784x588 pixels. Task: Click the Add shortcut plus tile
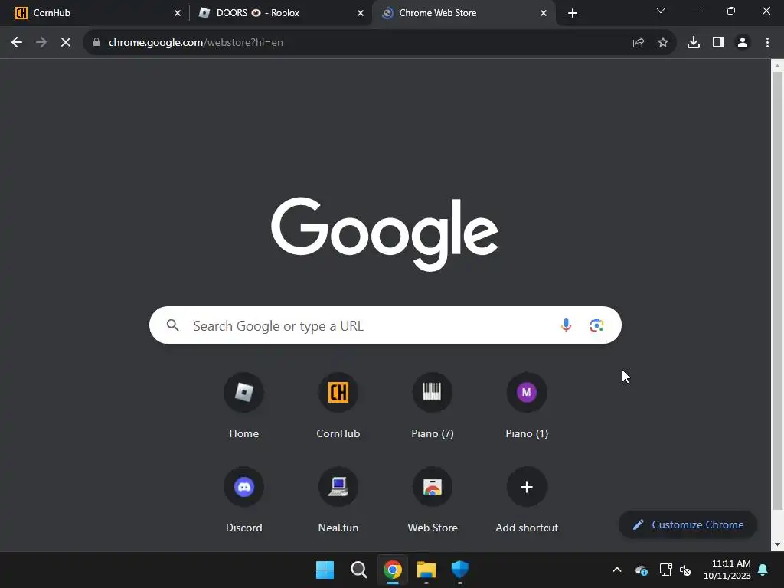(527, 500)
